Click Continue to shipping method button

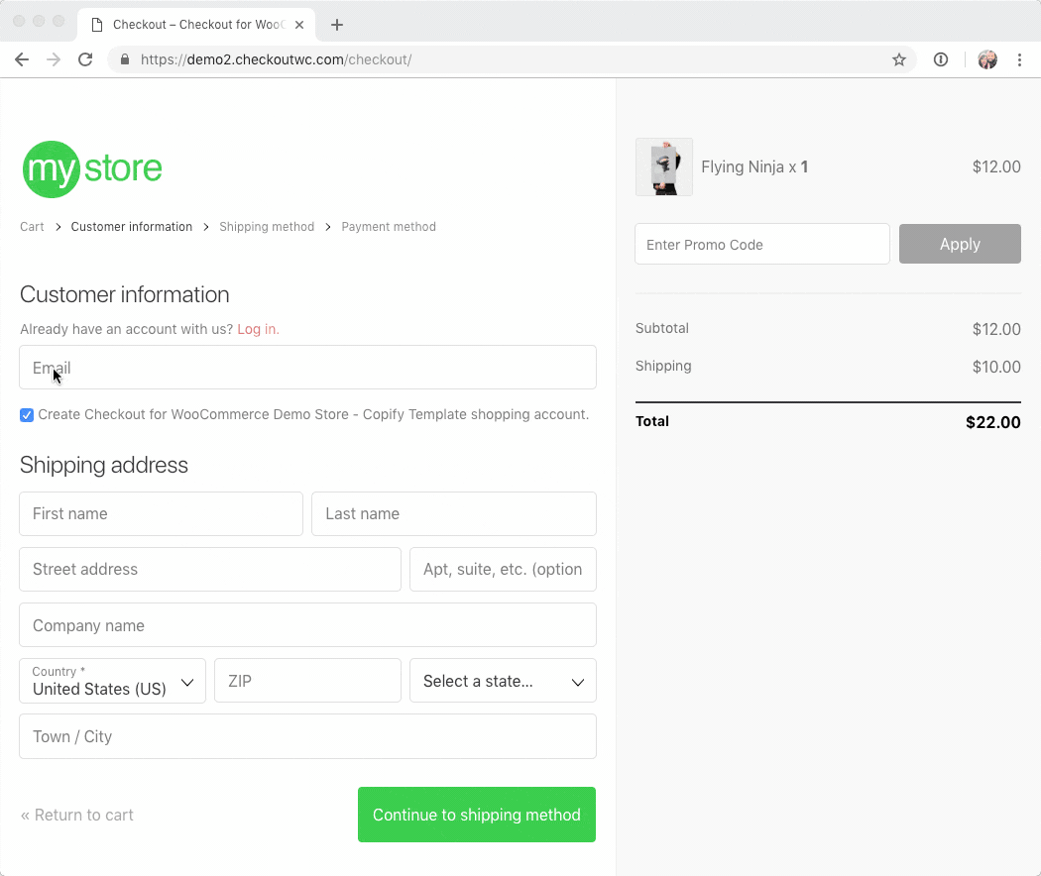coord(477,815)
